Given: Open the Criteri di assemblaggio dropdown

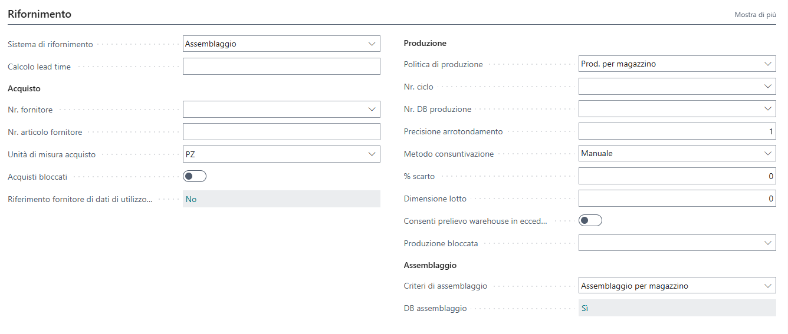Looking at the screenshot, I should pos(677,286).
